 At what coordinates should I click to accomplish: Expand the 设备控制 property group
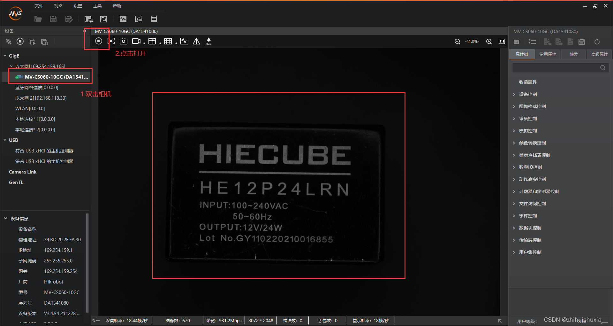pyautogui.click(x=514, y=94)
